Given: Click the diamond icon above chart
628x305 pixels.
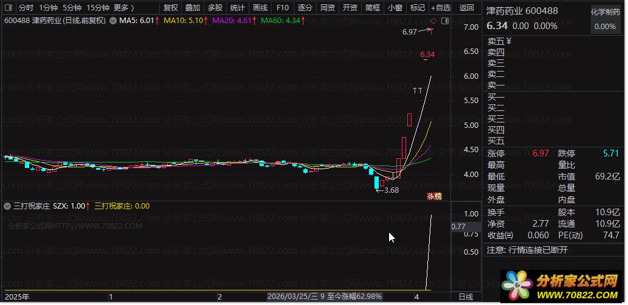Looking at the screenshot, I should [x=433, y=21].
